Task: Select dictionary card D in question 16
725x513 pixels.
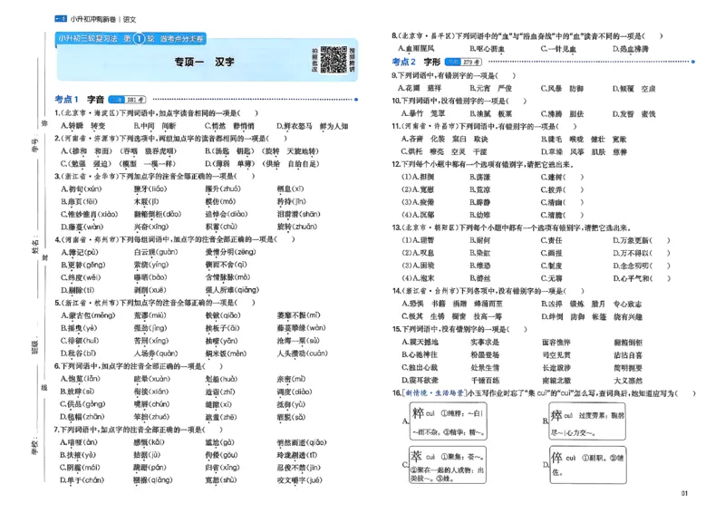Action: (x=587, y=465)
